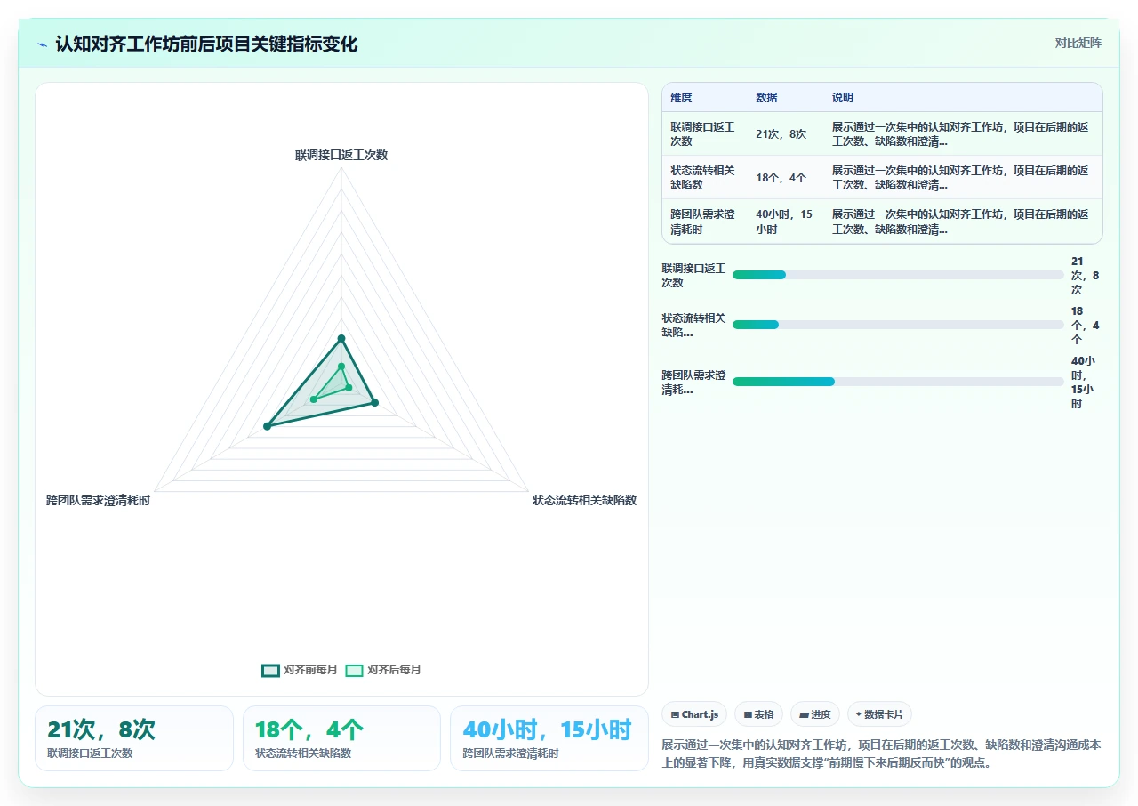This screenshot has width=1138, height=806.
Task: Click the icon in the 进度 chip
Action: (804, 714)
